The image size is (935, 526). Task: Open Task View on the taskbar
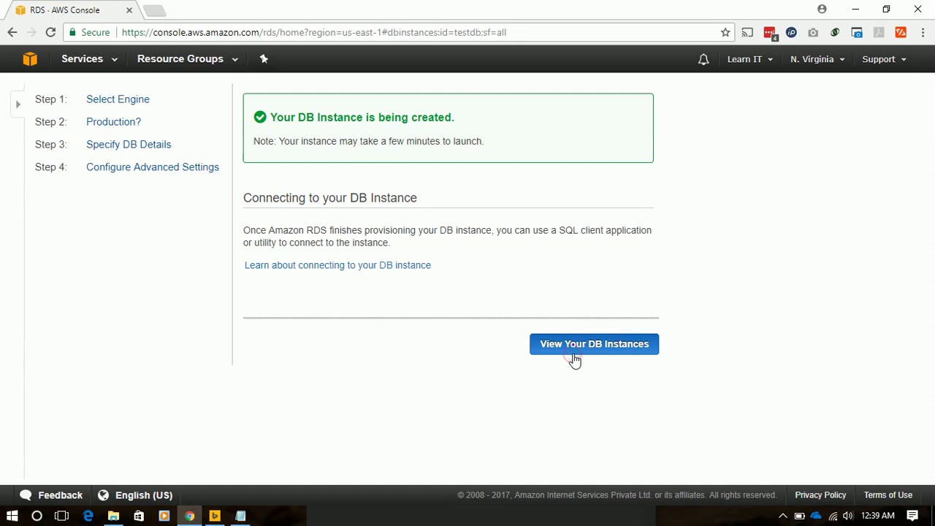click(x=61, y=516)
